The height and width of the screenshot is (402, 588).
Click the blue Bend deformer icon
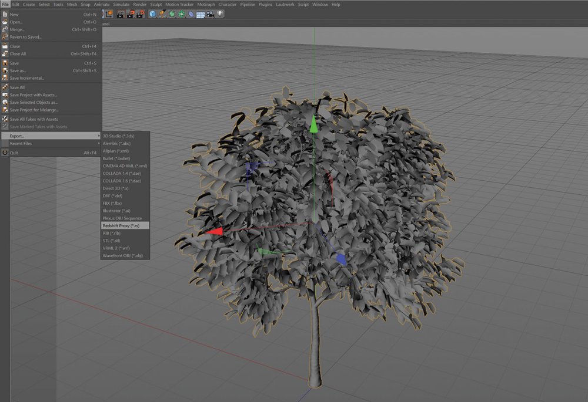[191, 14]
